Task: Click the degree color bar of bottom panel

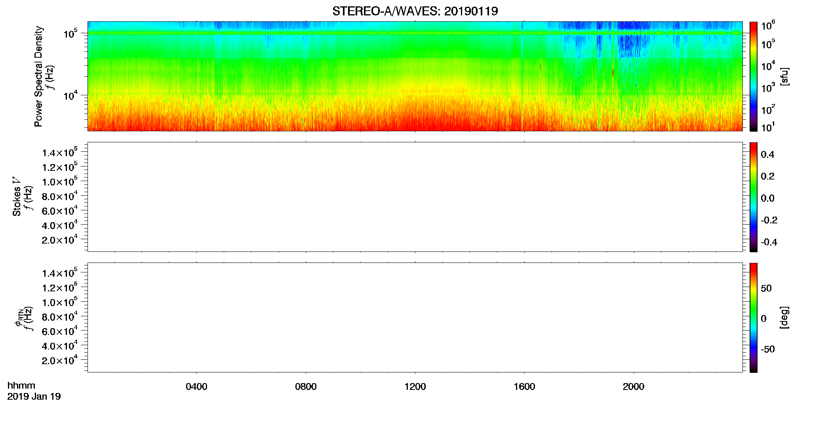Action: 754,317
